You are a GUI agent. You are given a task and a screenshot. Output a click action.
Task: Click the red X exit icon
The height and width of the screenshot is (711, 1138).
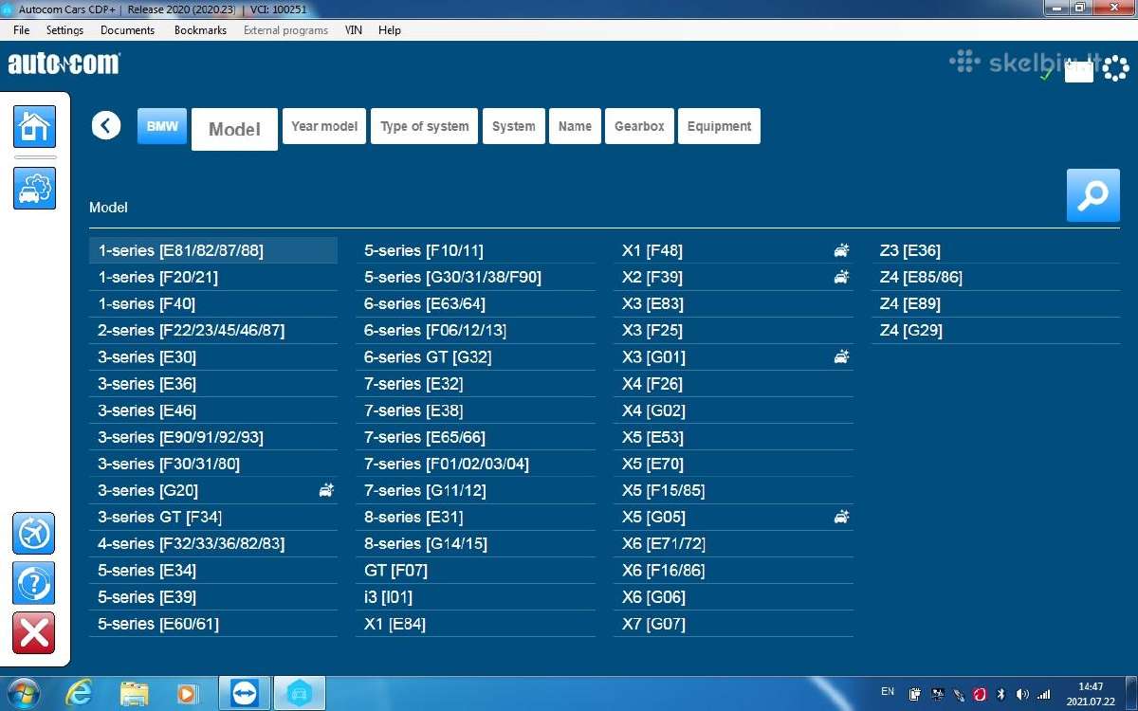35,632
